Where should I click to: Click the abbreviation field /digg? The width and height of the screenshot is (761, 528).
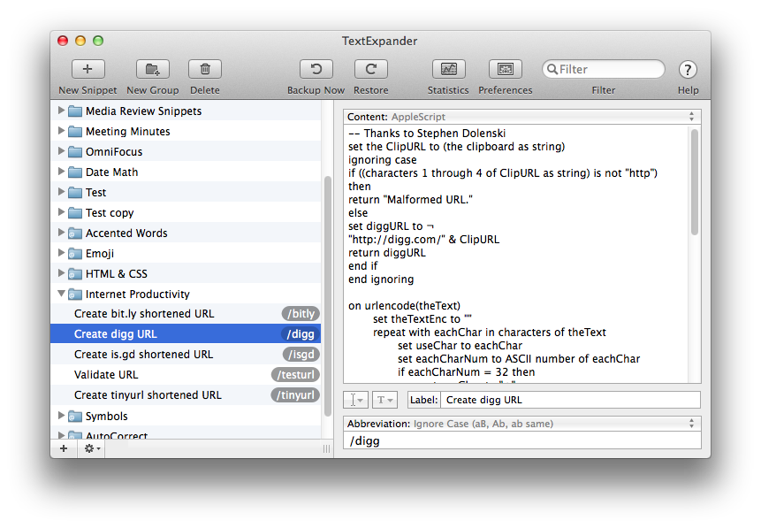521,440
